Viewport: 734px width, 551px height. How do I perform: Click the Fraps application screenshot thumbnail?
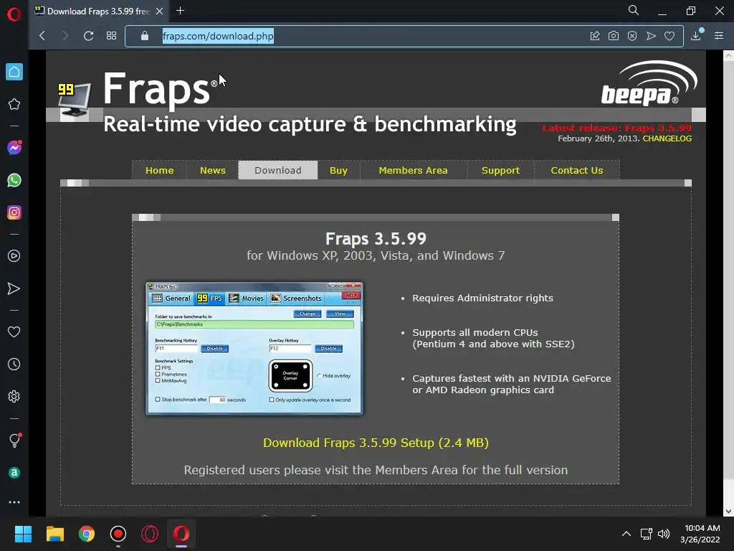point(254,348)
